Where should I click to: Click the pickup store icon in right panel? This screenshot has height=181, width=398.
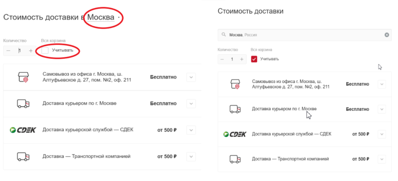tap(234, 84)
